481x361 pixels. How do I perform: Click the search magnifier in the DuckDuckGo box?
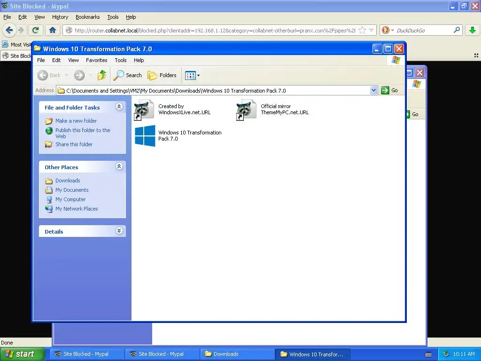457,30
